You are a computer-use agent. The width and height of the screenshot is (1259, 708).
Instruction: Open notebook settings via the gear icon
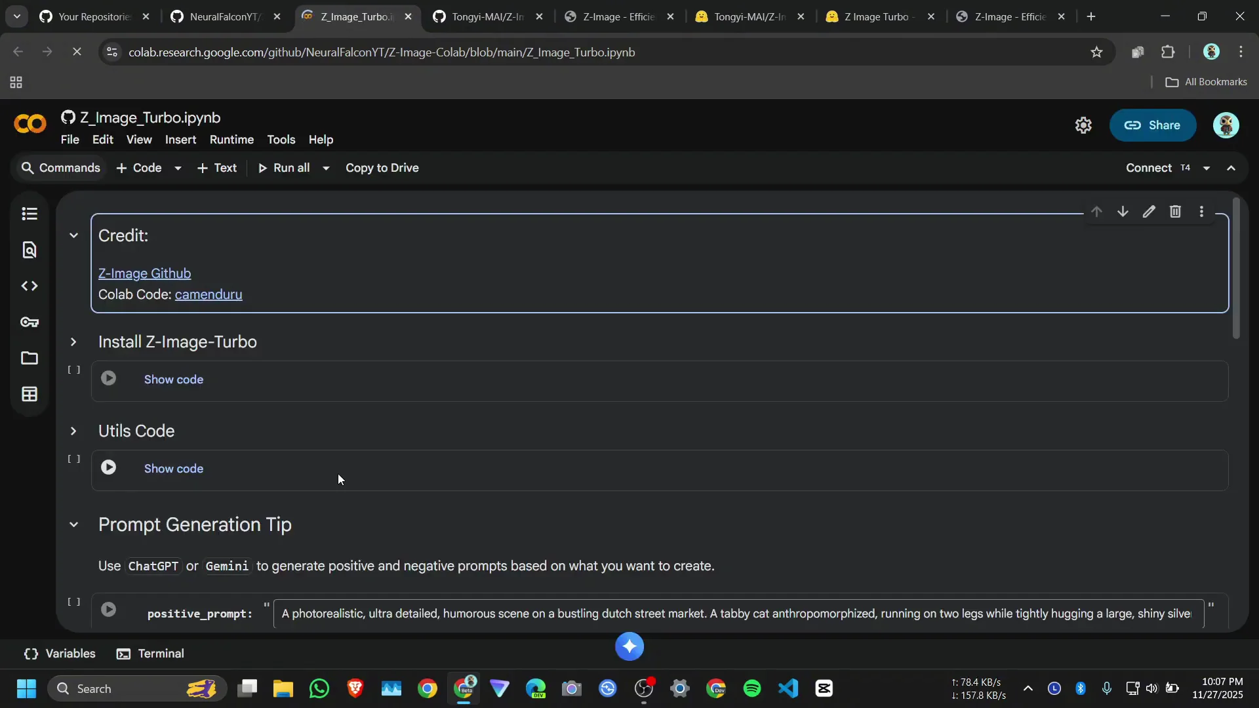[x=1083, y=125]
